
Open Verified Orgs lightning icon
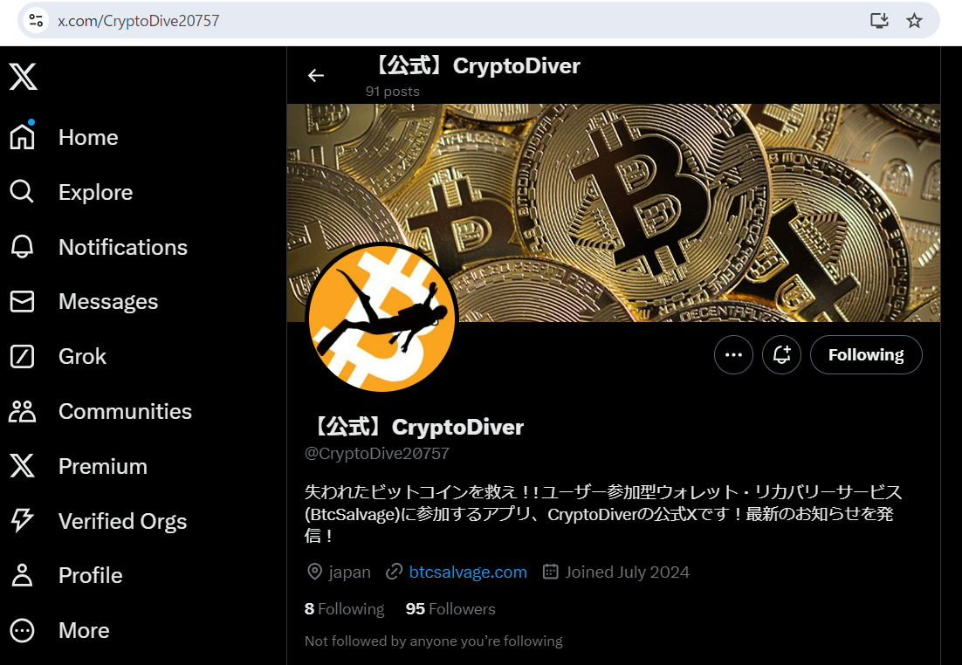[22, 520]
